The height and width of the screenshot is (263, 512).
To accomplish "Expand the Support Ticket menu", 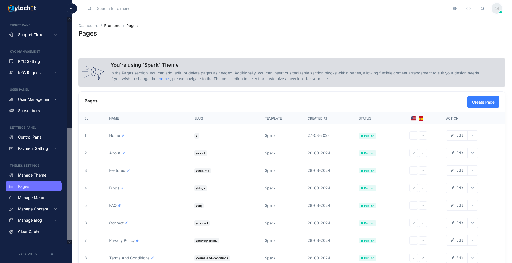I will coord(33,35).
